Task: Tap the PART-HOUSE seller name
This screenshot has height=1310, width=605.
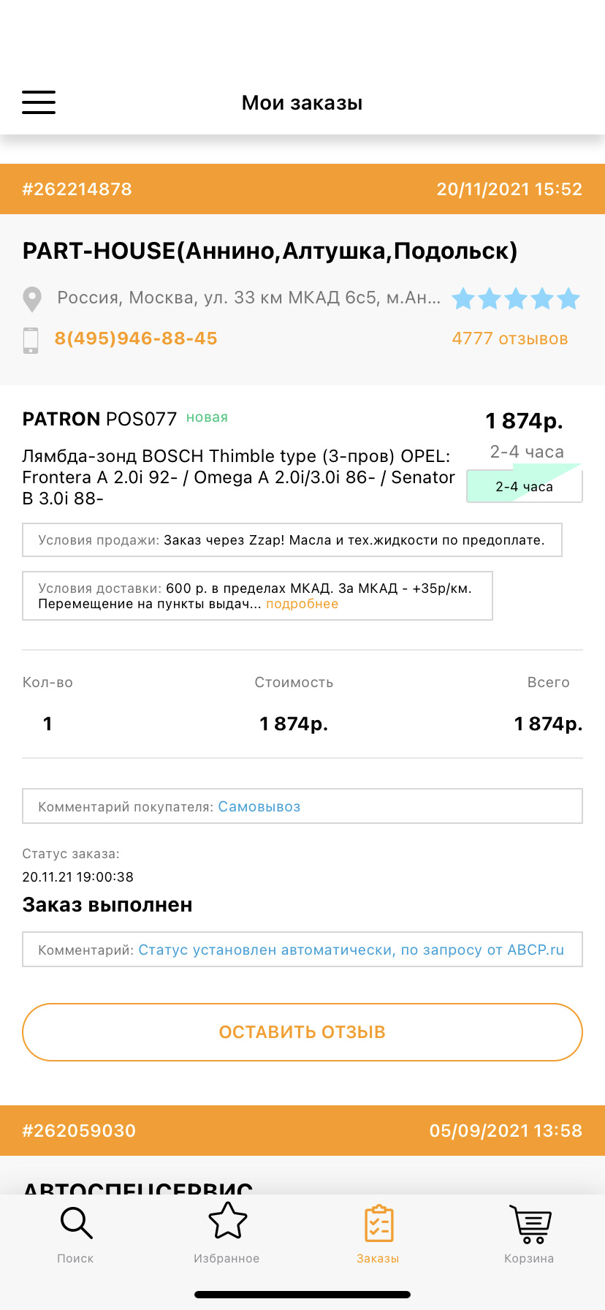Action: coord(270,251)
